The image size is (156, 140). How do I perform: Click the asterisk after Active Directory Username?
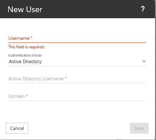click(x=66, y=78)
